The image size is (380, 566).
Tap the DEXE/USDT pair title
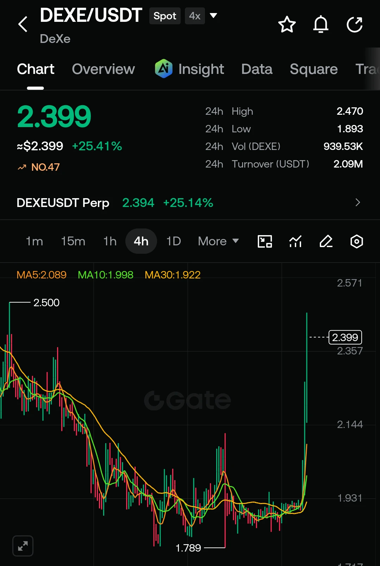point(91,15)
